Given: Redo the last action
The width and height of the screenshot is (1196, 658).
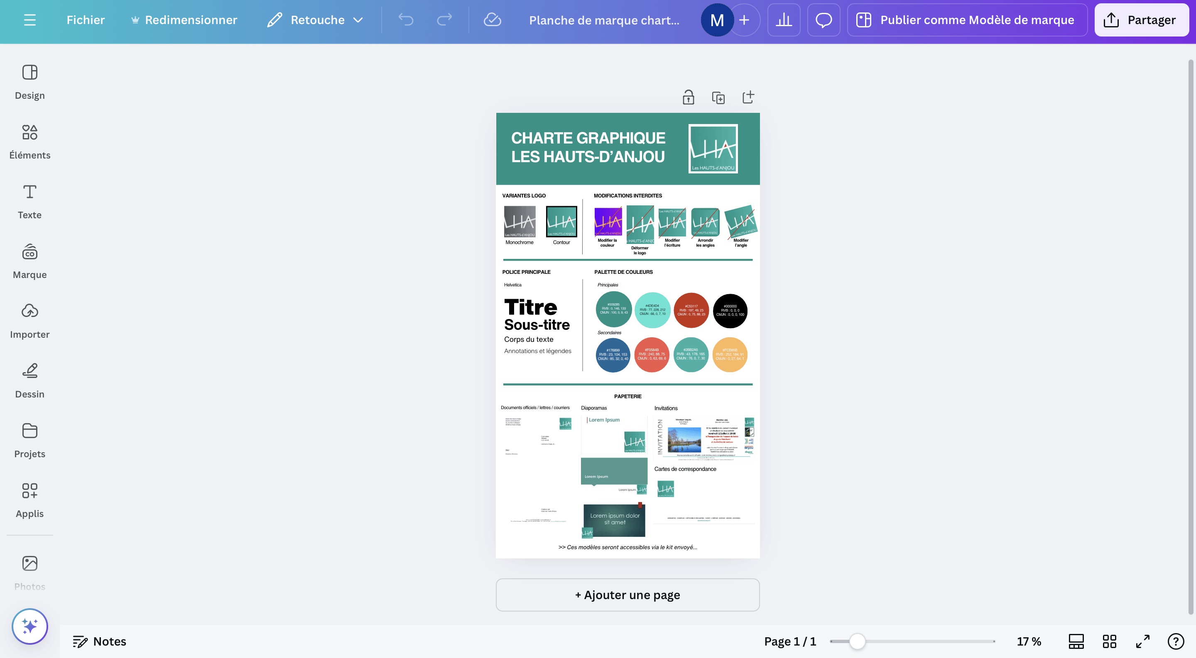Looking at the screenshot, I should [x=444, y=19].
